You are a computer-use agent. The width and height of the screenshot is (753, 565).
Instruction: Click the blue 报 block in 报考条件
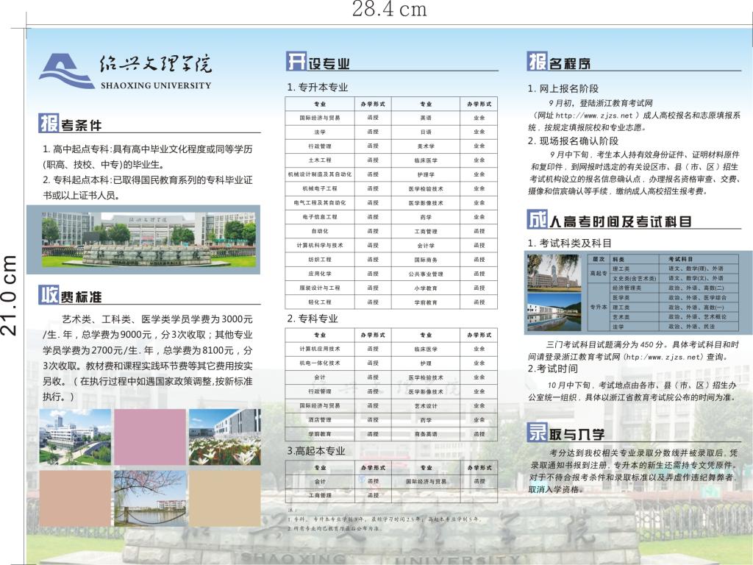49,123
